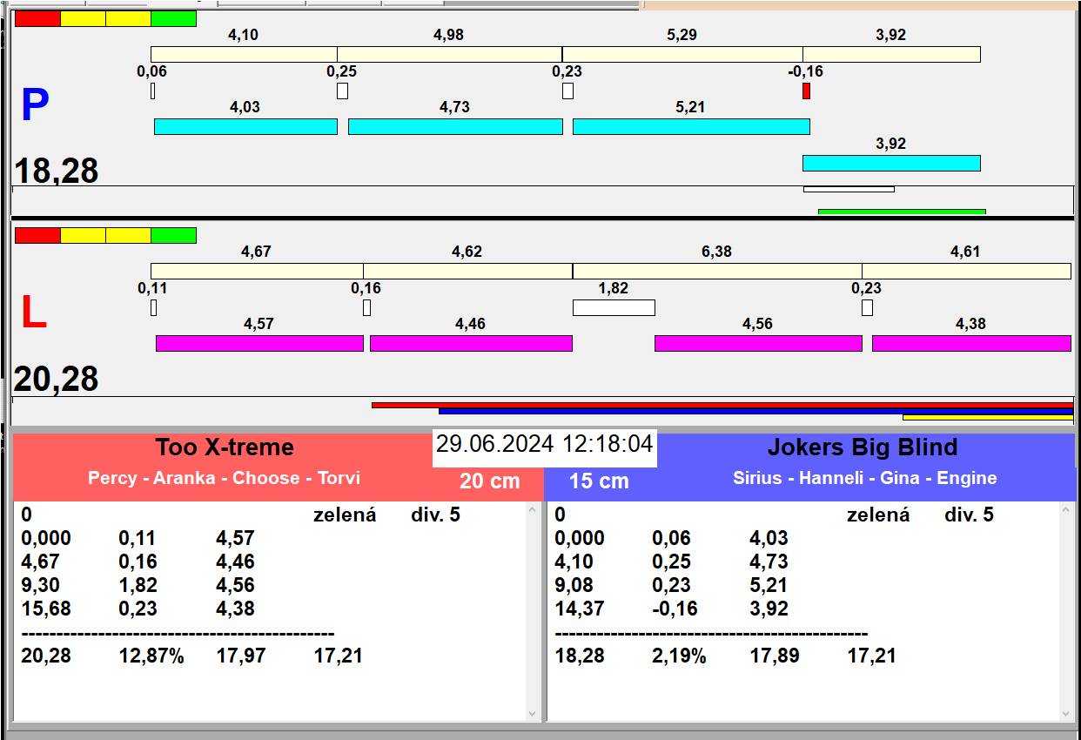Click the 1,82 changeover box in lane L

click(x=614, y=307)
